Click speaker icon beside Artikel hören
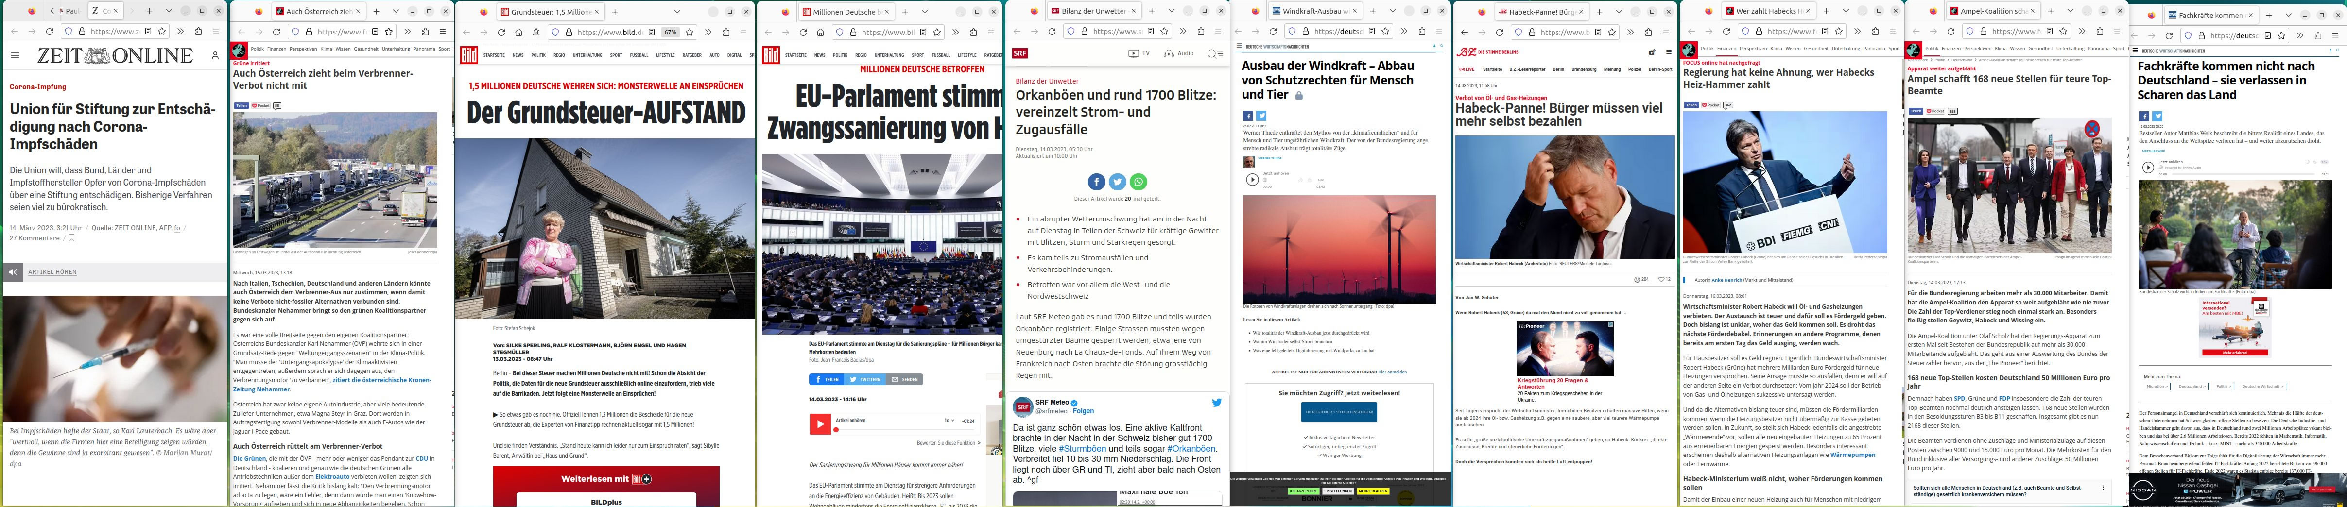This screenshot has height=507, width=2347. click(x=14, y=272)
